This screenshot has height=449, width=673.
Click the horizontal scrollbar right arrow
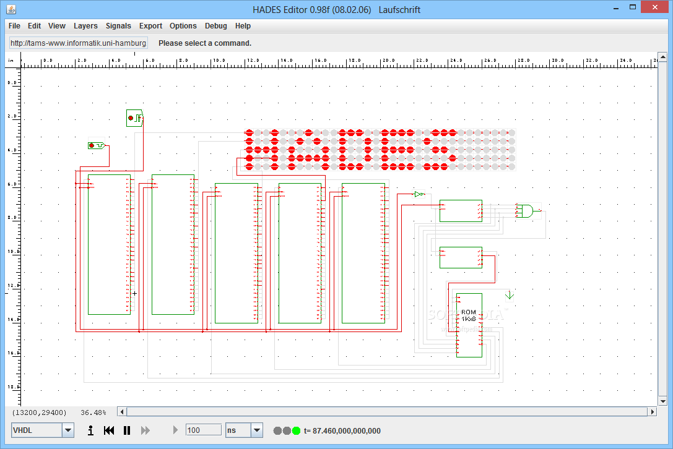click(x=653, y=412)
